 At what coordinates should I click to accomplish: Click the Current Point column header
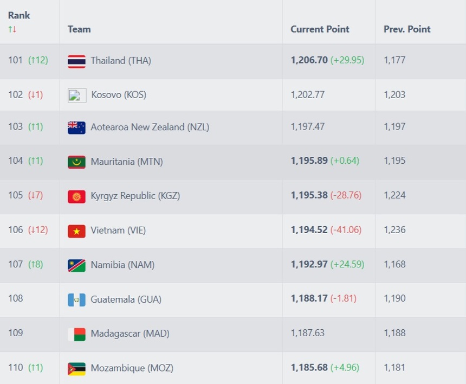[320, 29]
